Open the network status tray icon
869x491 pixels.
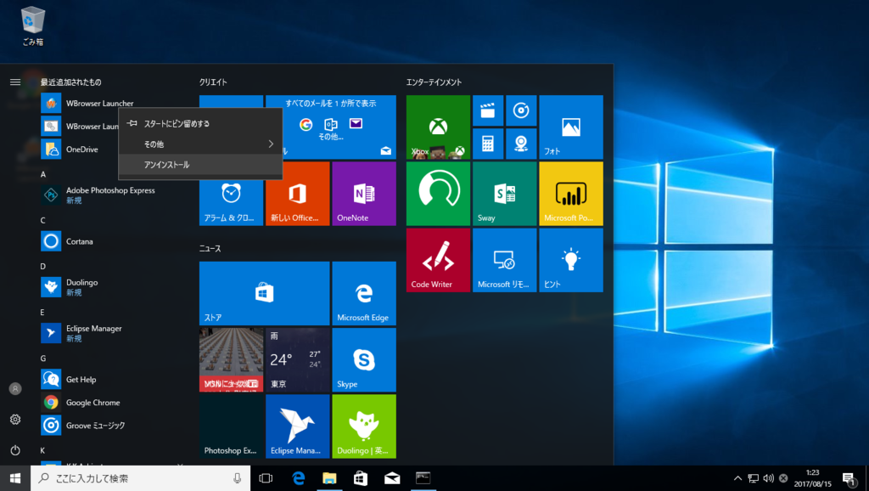point(754,478)
